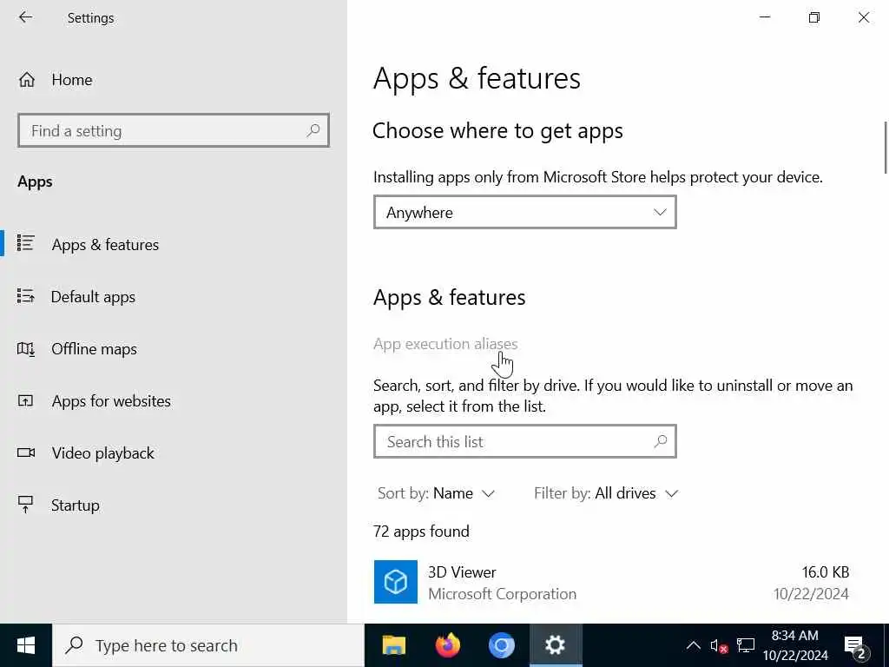
Task: Open the Filter by: All drives dropdown
Action: [x=605, y=493]
